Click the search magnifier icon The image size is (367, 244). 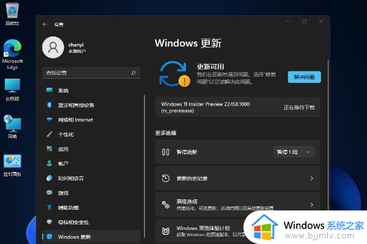click(x=133, y=73)
